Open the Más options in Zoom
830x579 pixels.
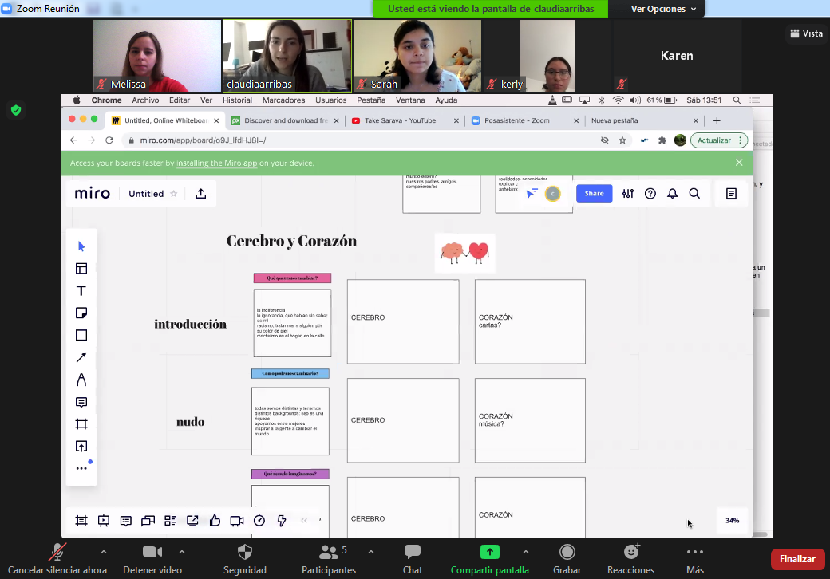[695, 558]
